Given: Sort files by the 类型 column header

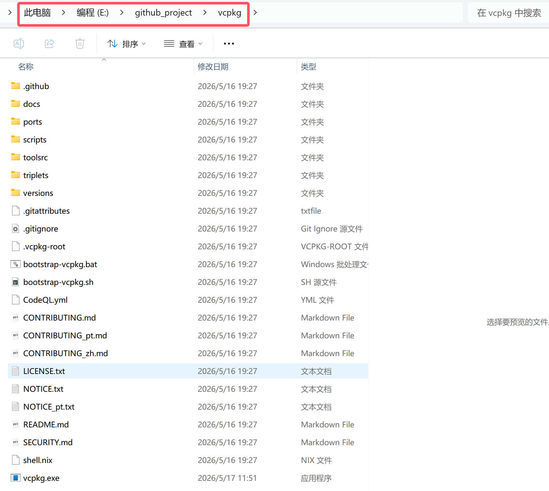Looking at the screenshot, I should coord(309,66).
